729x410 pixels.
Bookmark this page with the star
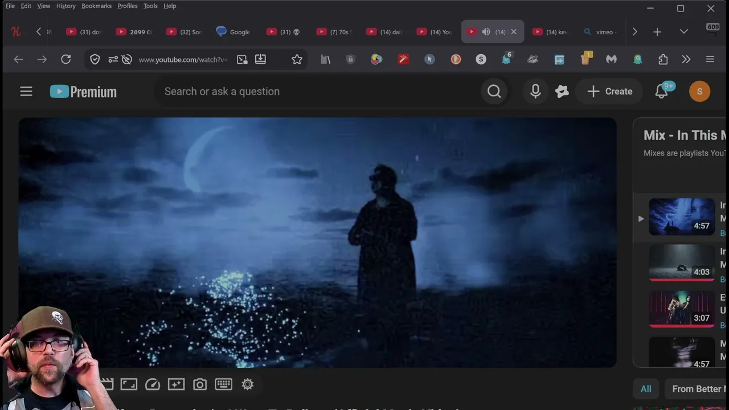click(x=297, y=59)
